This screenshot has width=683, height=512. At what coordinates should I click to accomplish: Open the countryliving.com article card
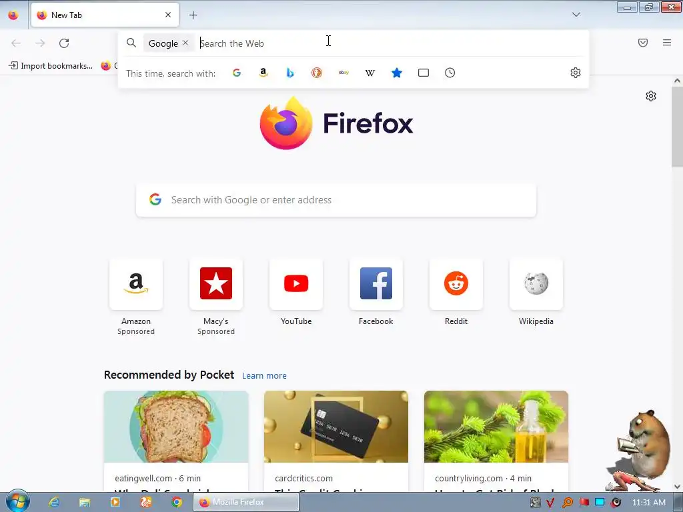496,441
